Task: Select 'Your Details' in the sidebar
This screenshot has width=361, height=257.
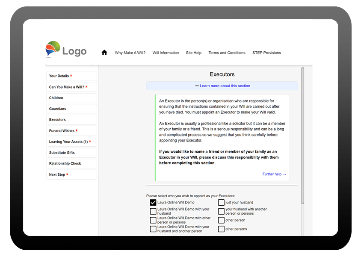Action: [x=71, y=76]
